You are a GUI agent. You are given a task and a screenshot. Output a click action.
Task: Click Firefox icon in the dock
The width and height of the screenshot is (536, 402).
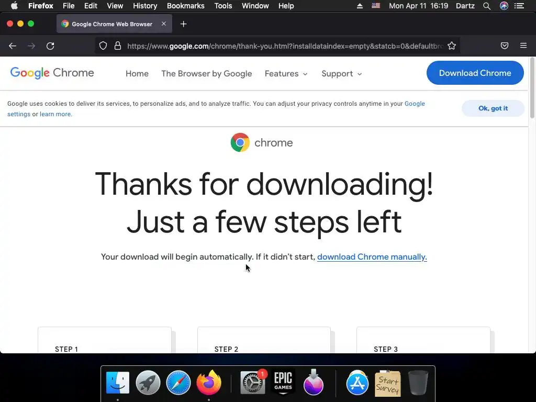pyautogui.click(x=209, y=382)
